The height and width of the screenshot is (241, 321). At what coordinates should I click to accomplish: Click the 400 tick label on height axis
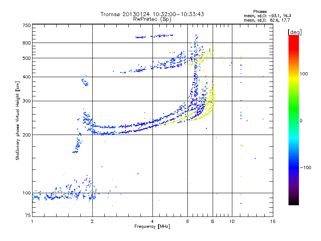coord(26,77)
